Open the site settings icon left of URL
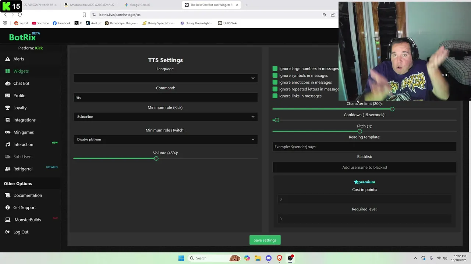Viewport: 471px width, 264px height. click(94, 15)
